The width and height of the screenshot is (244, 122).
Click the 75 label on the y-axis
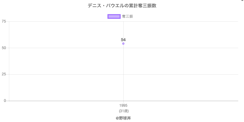[4, 21]
